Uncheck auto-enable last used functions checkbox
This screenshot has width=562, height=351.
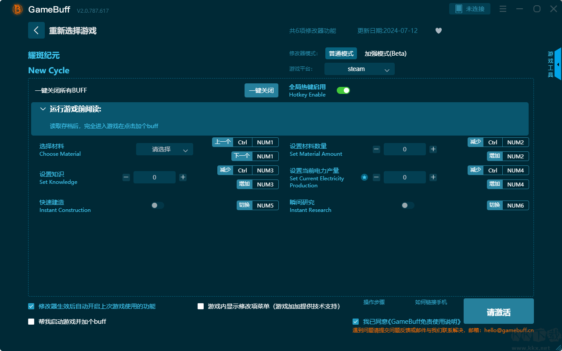(x=31, y=306)
